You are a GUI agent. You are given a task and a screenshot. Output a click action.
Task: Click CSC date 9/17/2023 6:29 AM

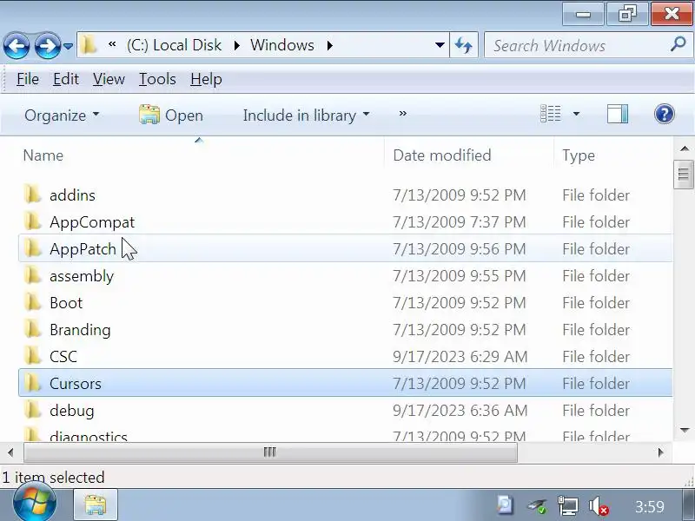[x=460, y=357]
